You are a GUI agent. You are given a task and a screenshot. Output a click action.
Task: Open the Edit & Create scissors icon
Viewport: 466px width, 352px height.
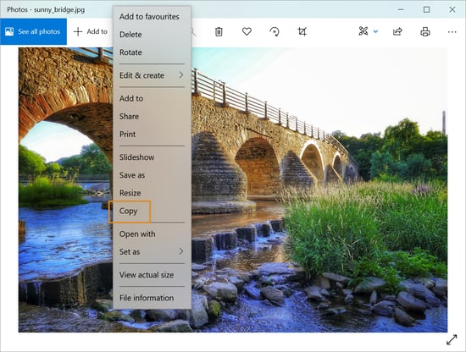tap(363, 31)
